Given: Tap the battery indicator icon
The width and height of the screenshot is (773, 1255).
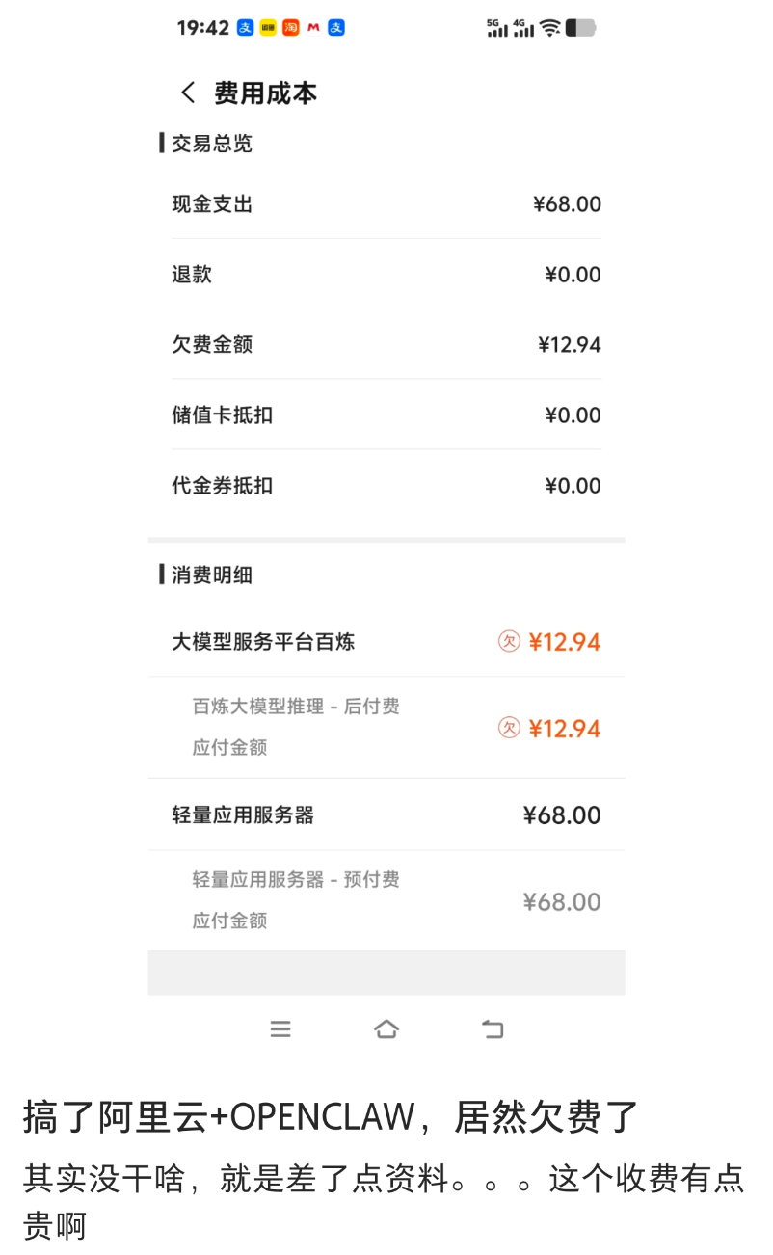Looking at the screenshot, I should [x=580, y=28].
